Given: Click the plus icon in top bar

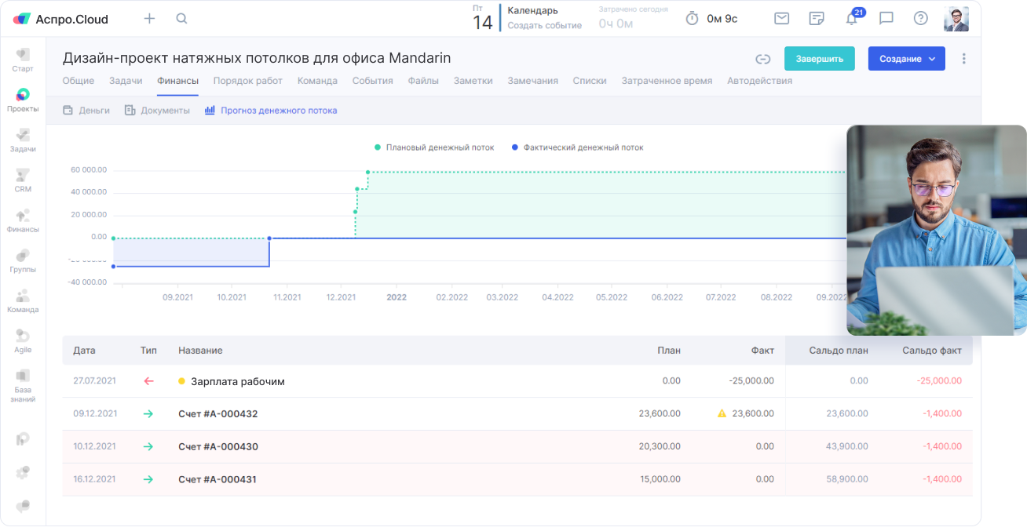Looking at the screenshot, I should (149, 19).
